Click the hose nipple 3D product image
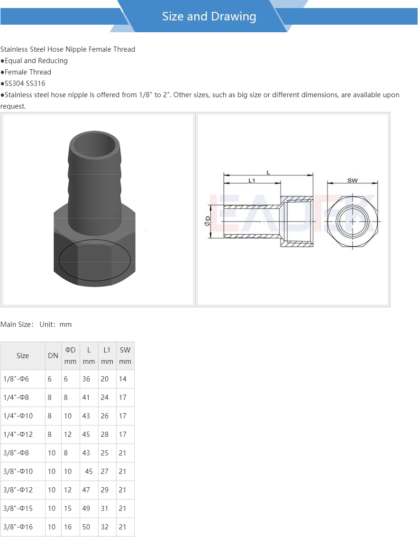 98,210
